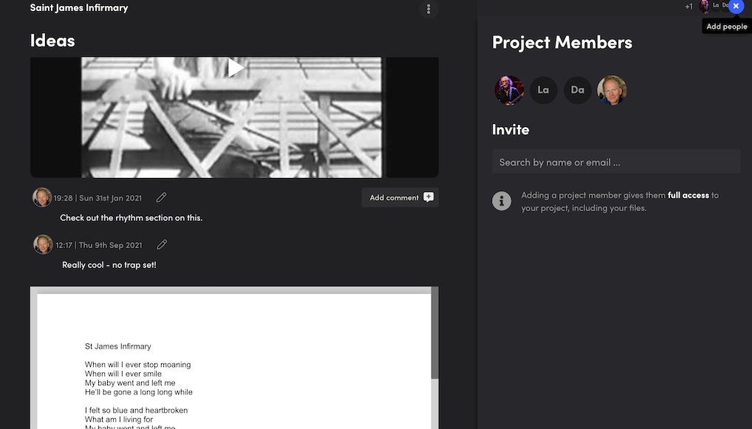752x429 pixels.
Task: Edit the comment dated Thu 9th Sep 2021
Action: [162, 244]
